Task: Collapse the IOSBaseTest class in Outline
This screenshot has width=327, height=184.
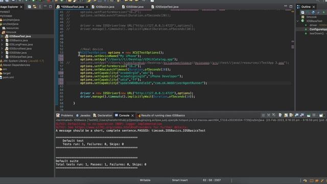Action: pyautogui.click(x=297, y=21)
